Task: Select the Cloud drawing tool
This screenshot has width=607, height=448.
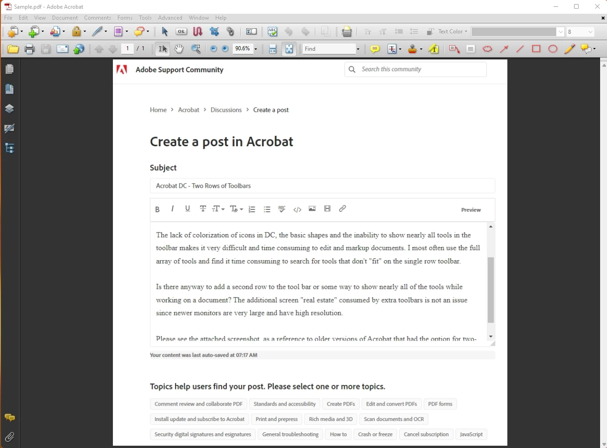Action: [488, 49]
